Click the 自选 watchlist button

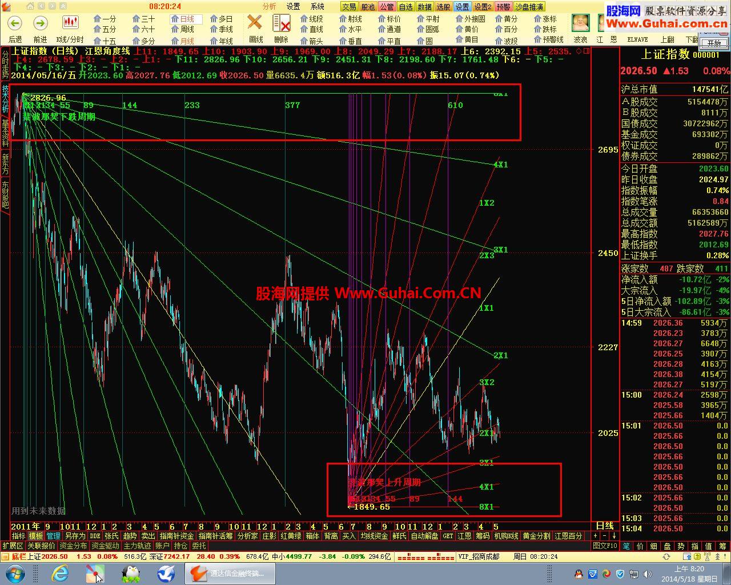pos(405,7)
